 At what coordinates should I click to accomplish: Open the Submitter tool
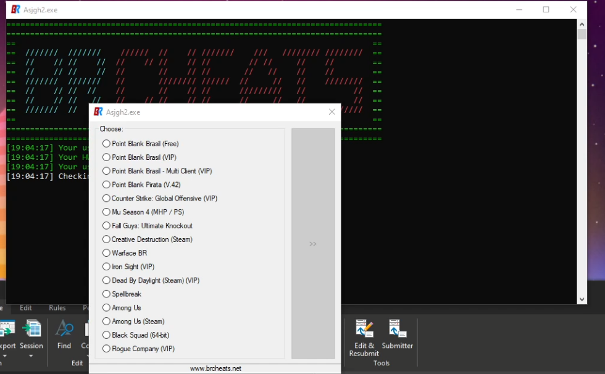398,335
